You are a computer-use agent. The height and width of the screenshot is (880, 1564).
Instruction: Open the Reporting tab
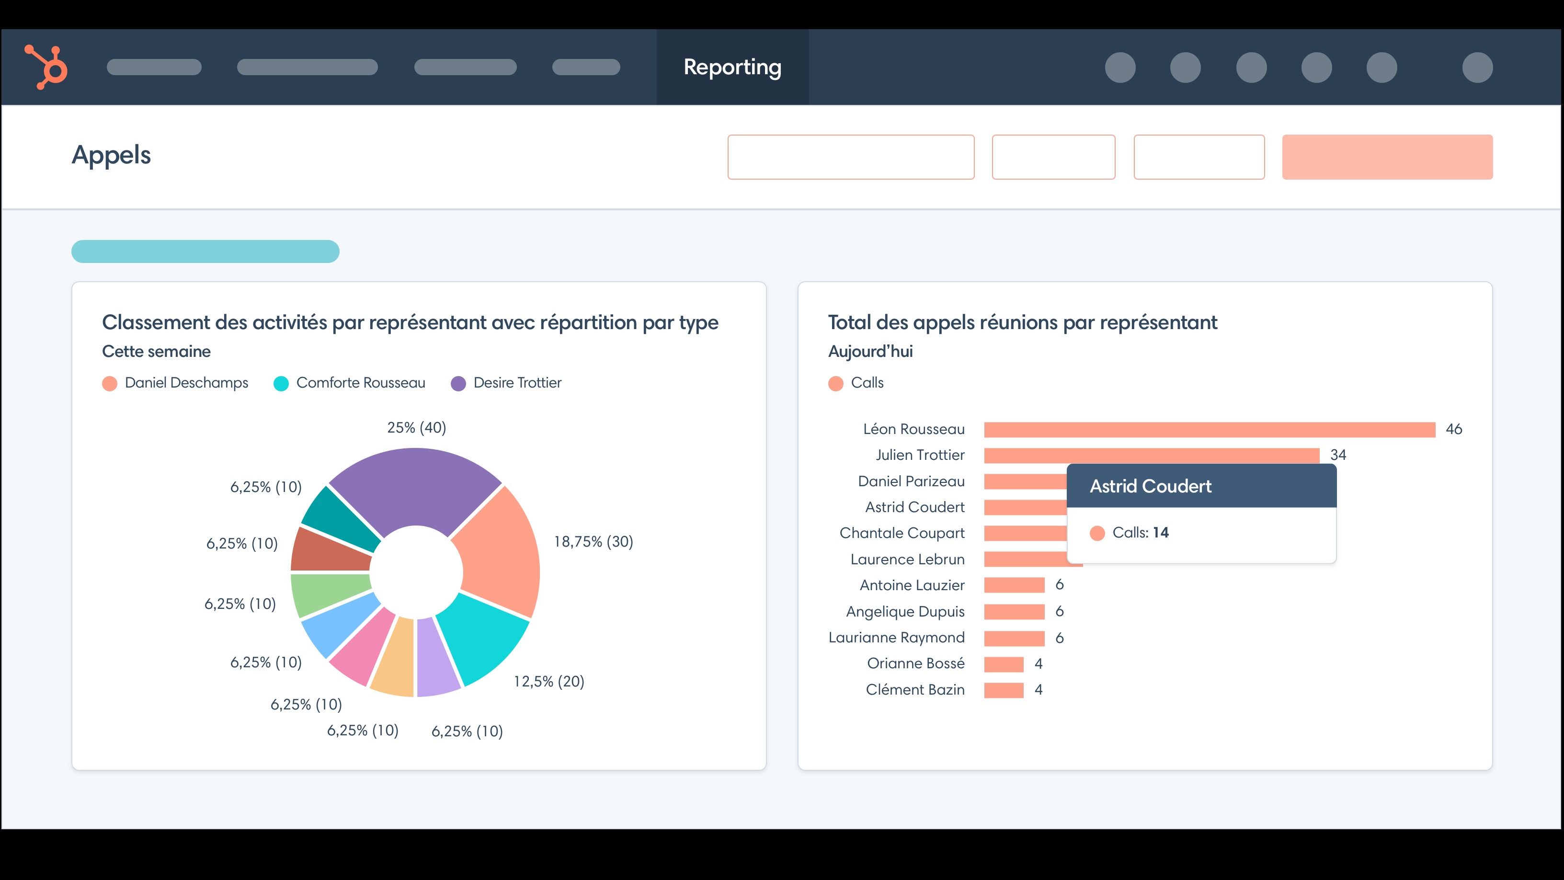732,67
